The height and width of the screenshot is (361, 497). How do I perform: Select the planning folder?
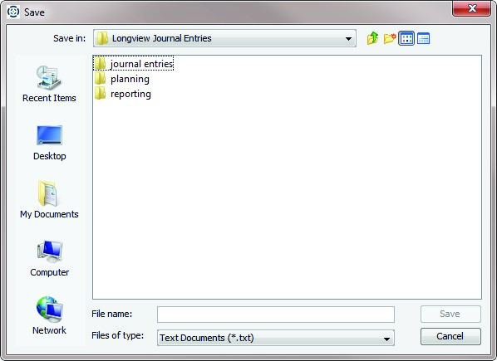(122, 79)
